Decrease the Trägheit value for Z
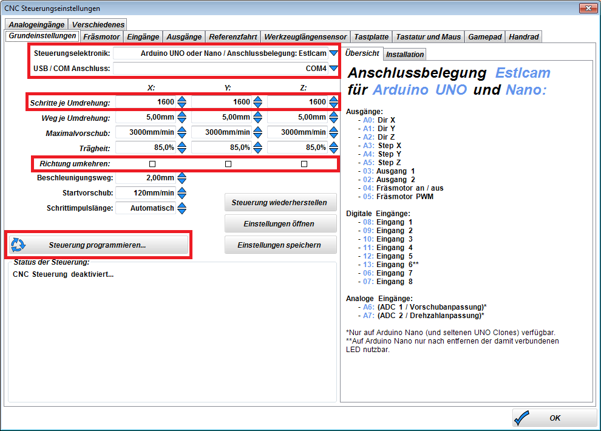This screenshot has width=601, height=431. point(333,150)
